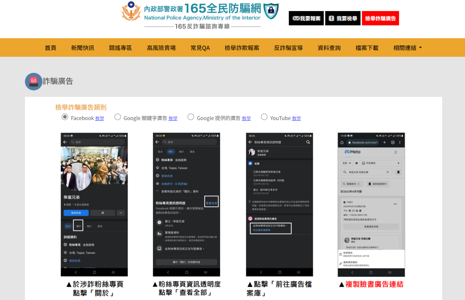Open the 高風險賣場 menu item
Screen dimensions: 465x300
coord(161,48)
